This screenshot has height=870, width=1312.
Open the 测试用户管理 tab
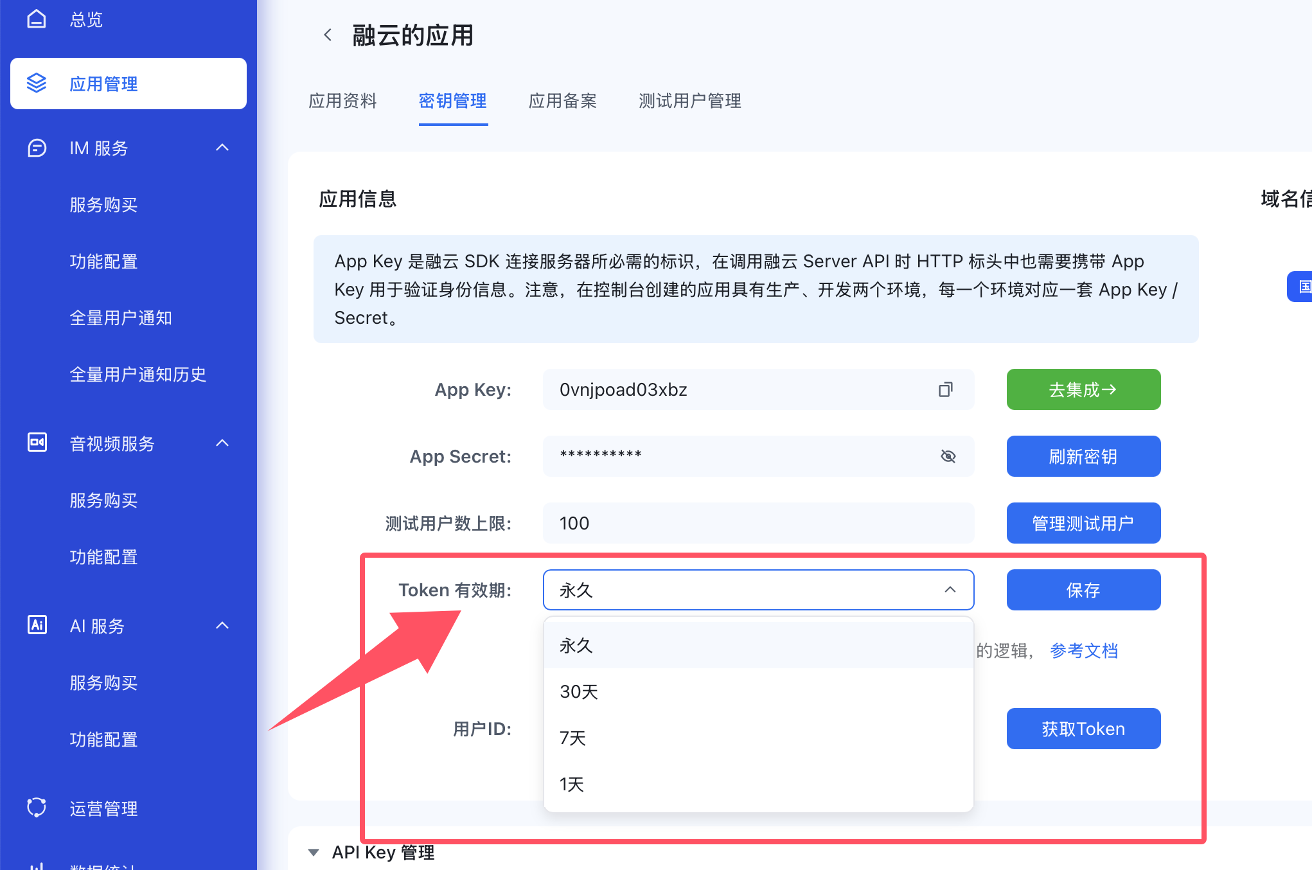[x=689, y=101]
